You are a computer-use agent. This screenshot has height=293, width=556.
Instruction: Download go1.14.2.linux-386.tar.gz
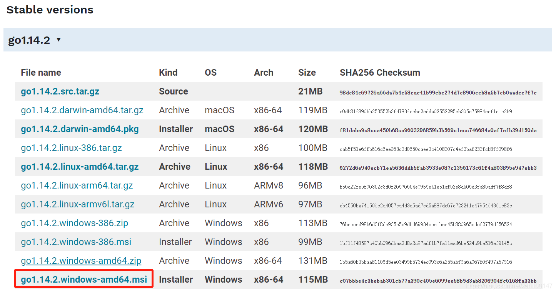click(71, 148)
